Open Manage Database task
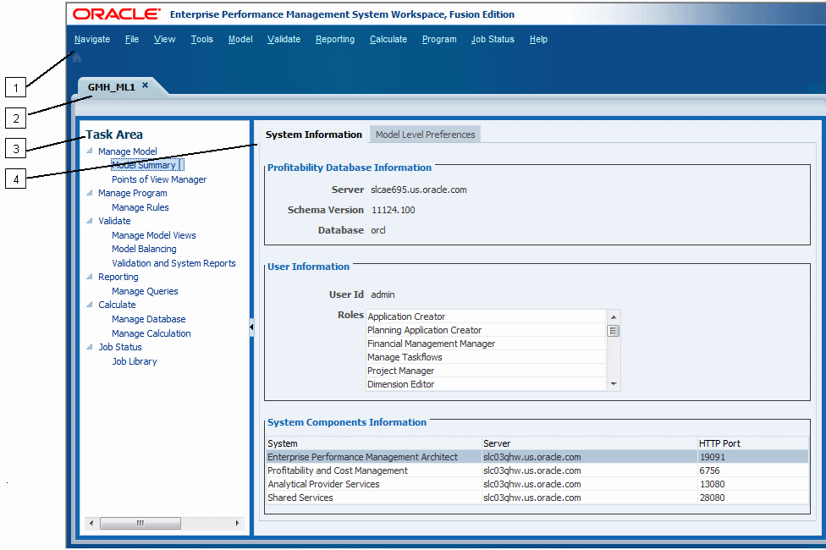 tap(149, 319)
